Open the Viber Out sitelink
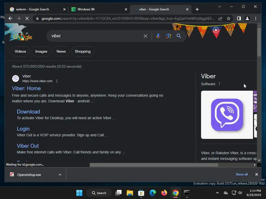 click(28, 146)
